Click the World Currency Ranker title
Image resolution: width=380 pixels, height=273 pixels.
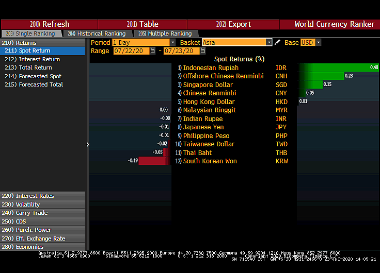(x=335, y=24)
